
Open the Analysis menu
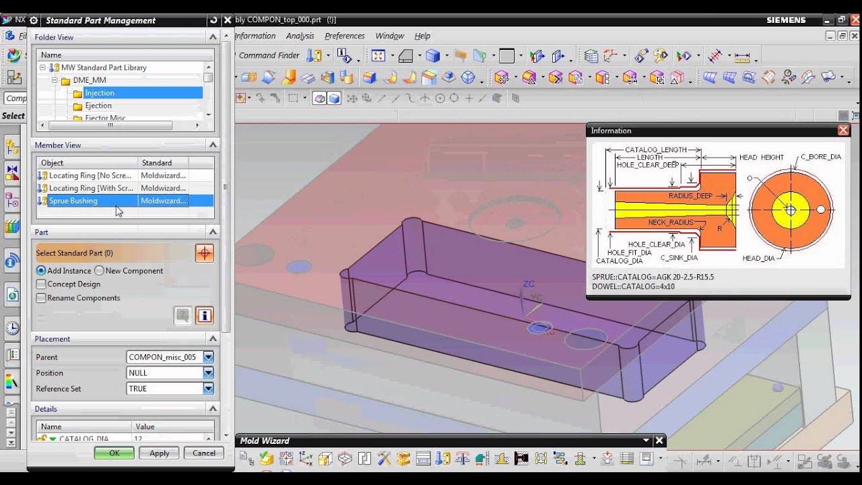tap(300, 36)
